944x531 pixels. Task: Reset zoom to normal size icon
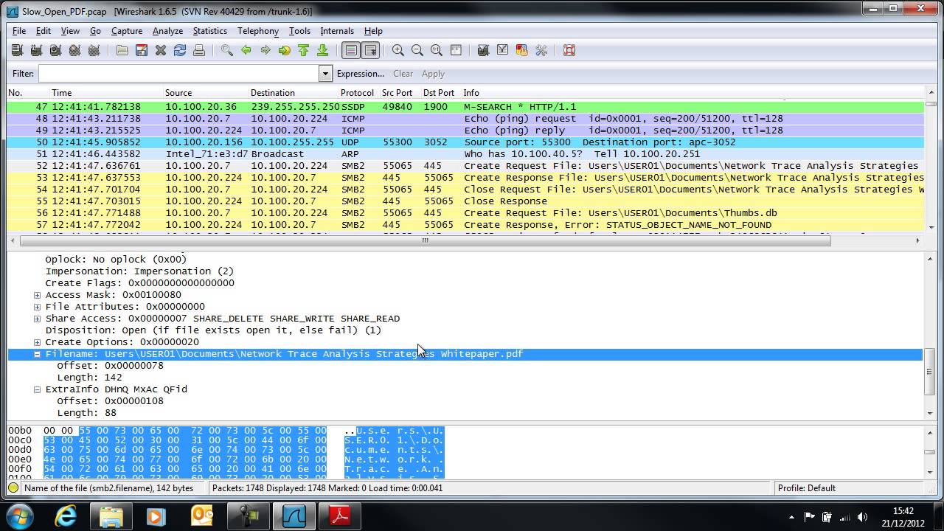[437, 50]
